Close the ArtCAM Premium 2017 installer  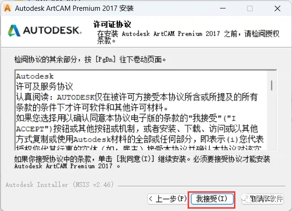pos(277,8)
